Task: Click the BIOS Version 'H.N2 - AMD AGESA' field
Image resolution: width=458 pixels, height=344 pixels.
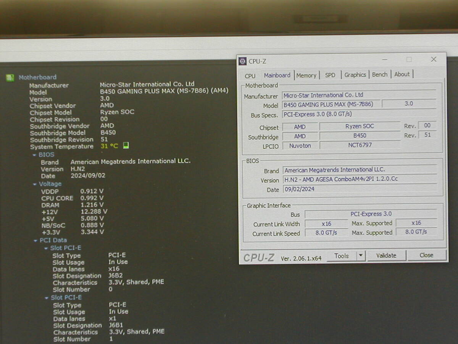Action: [x=360, y=180]
